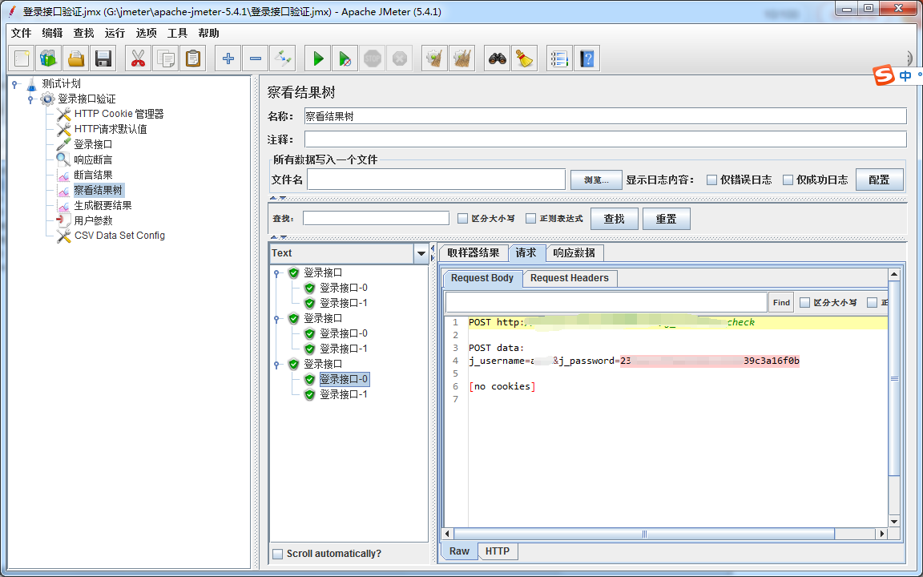Switch to the HTTP bottom tab

click(x=498, y=551)
